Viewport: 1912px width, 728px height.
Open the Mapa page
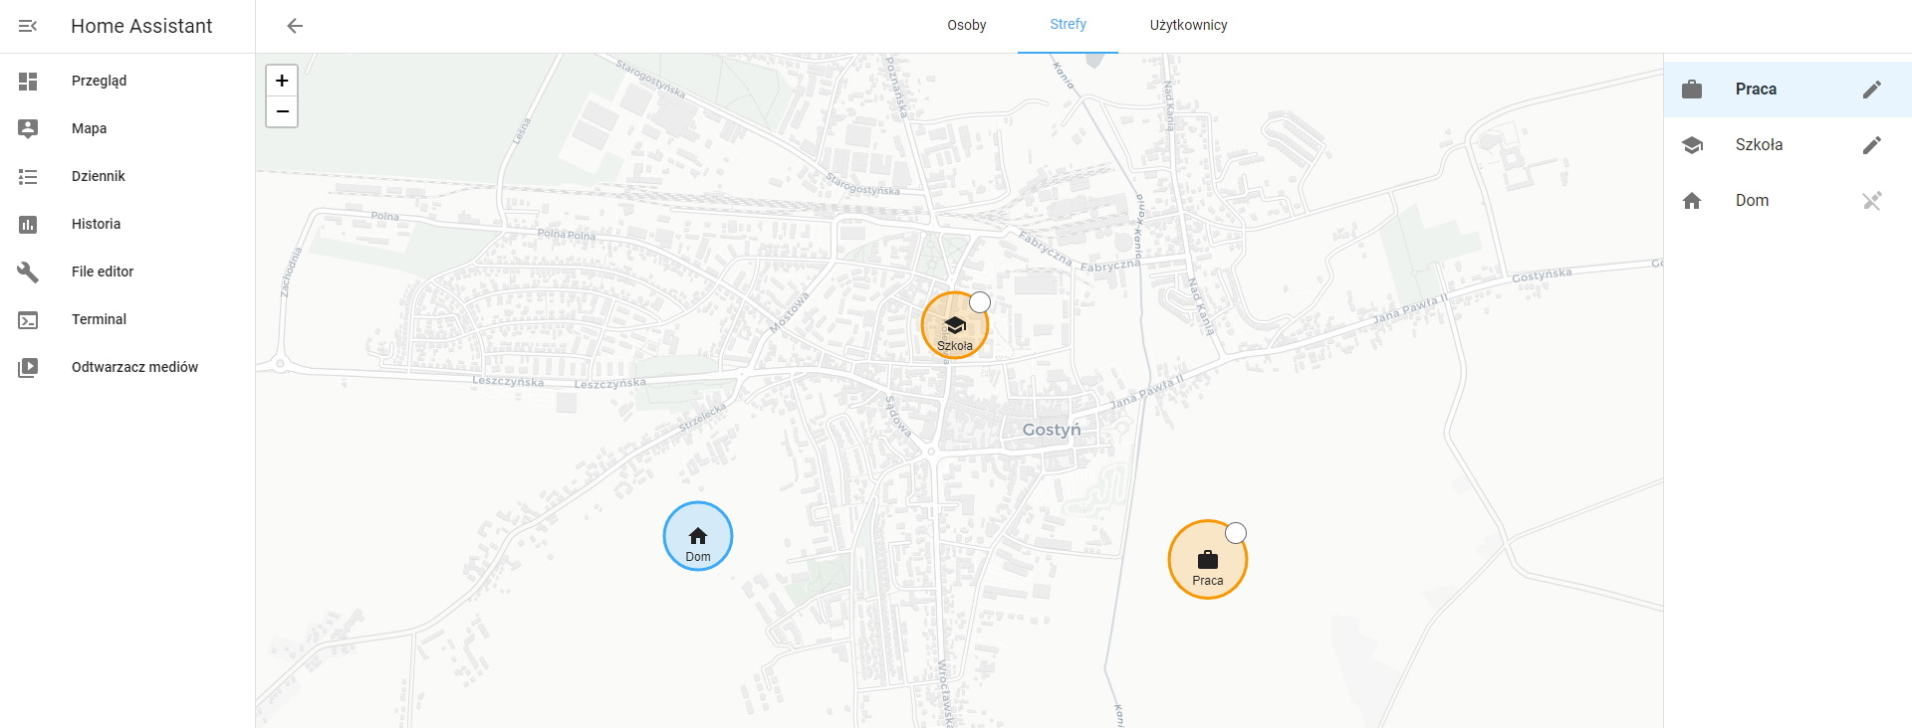(x=89, y=128)
